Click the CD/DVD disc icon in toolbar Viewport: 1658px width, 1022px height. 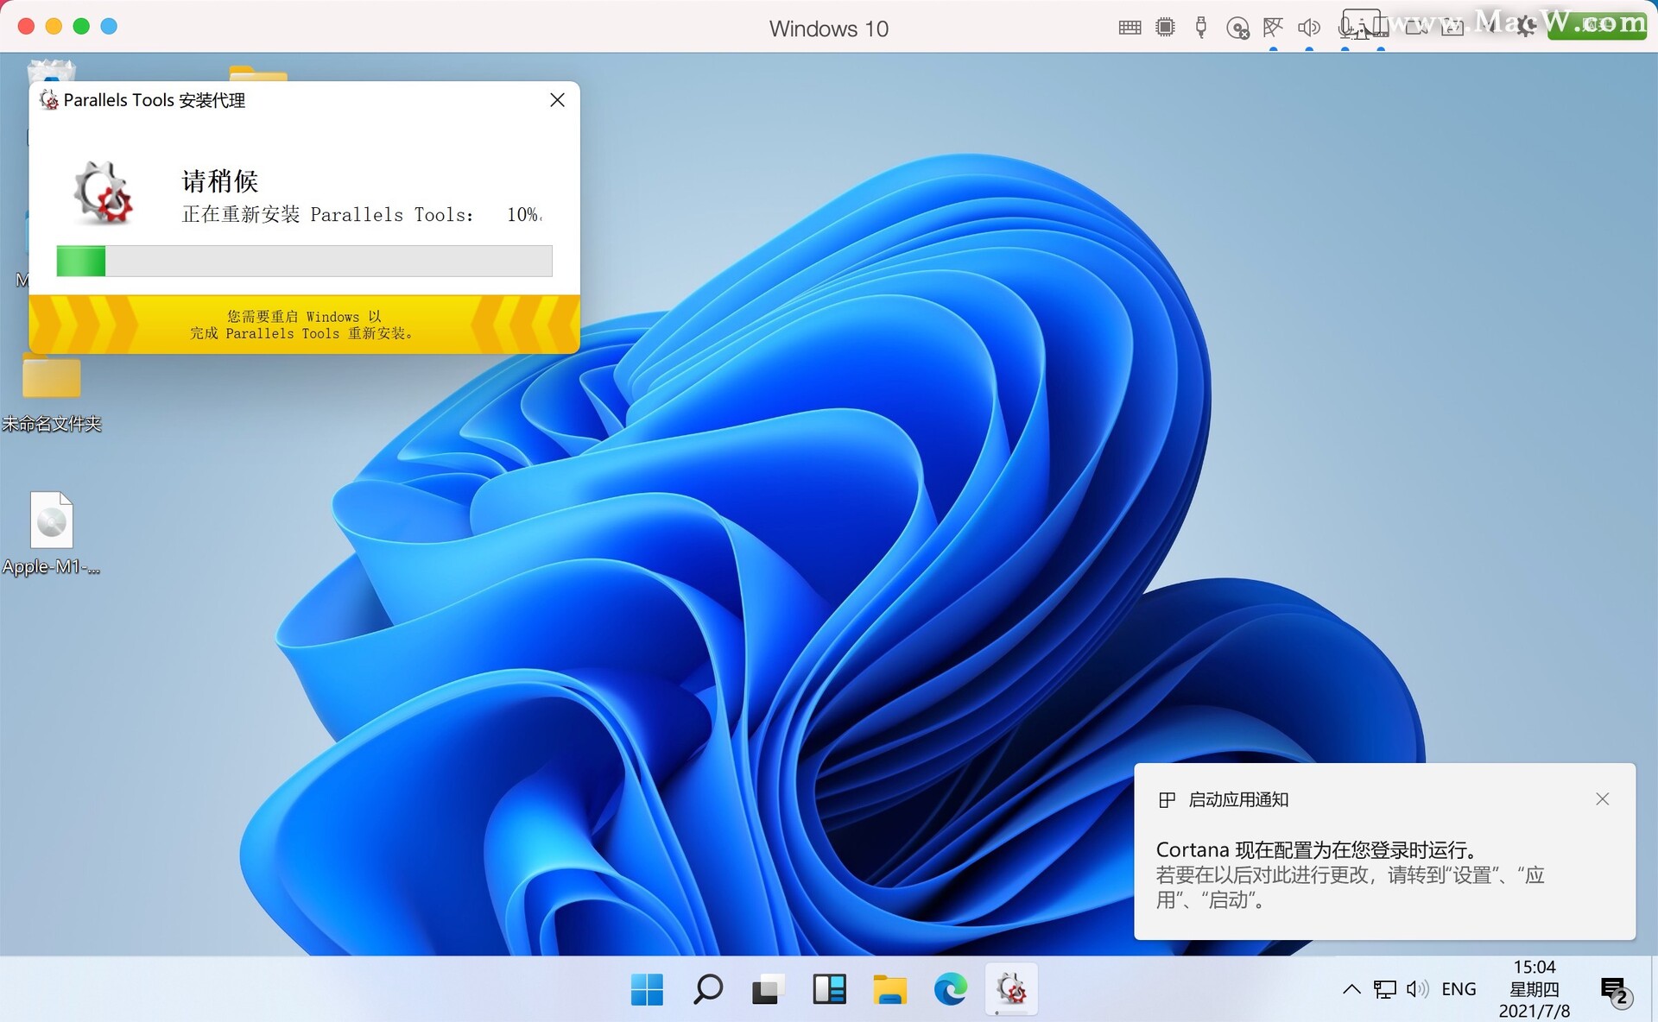pyautogui.click(x=1237, y=28)
